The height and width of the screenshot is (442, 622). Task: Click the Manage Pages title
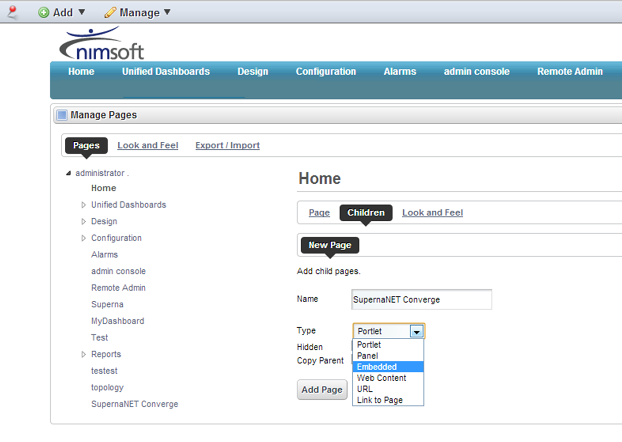pos(104,115)
